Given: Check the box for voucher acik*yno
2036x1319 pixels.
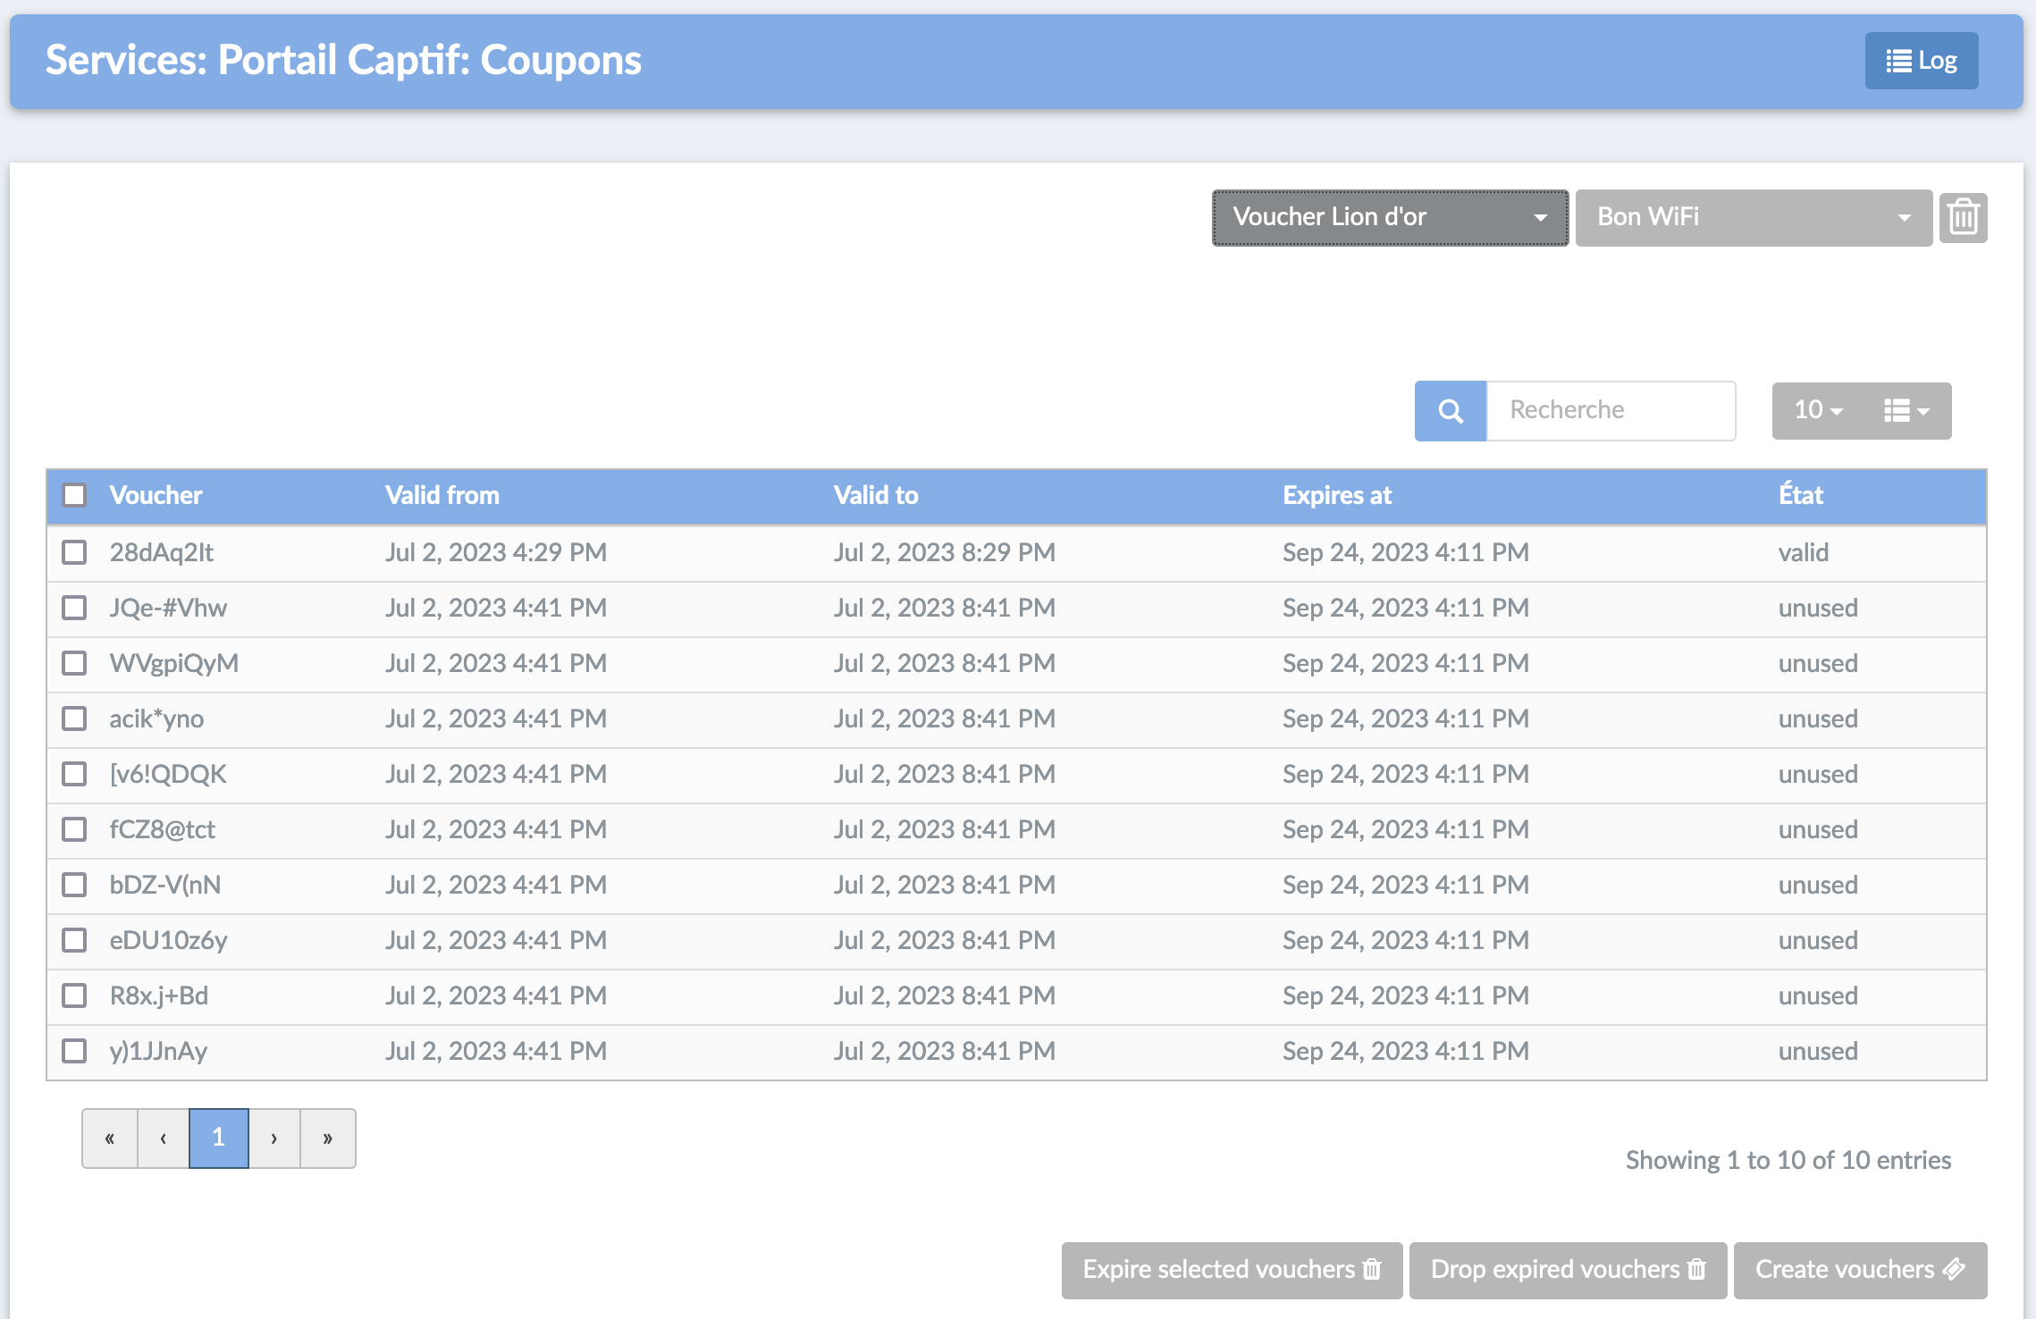Looking at the screenshot, I should [x=74, y=718].
